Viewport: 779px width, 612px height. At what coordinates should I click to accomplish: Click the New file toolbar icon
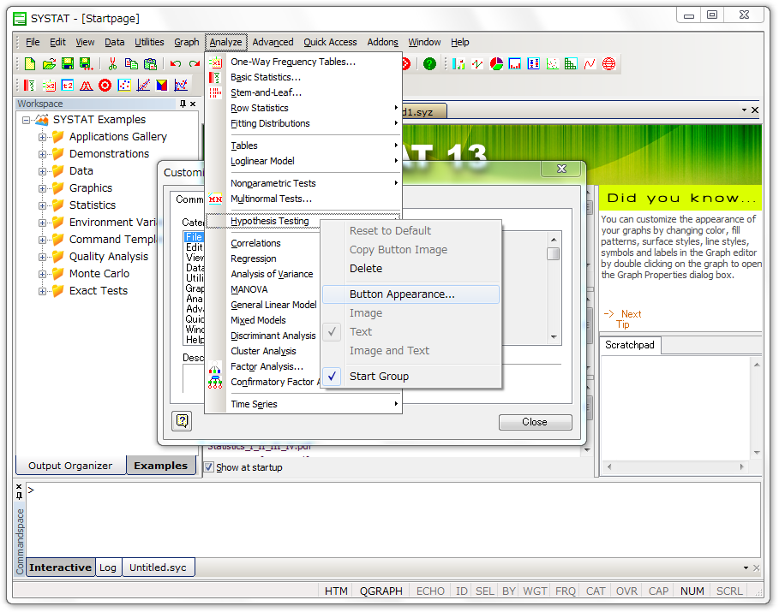pyautogui.click(x=30, y=63)
